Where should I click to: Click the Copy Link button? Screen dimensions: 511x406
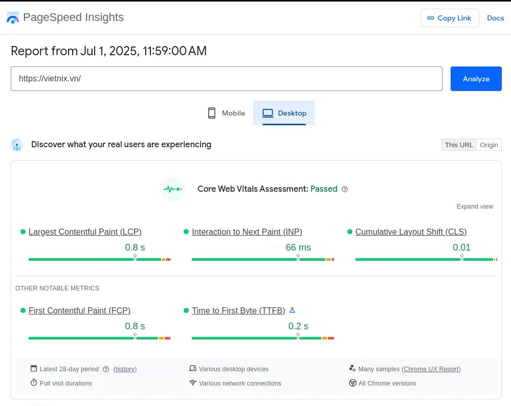pyautogui.click(x=449, y=18)
